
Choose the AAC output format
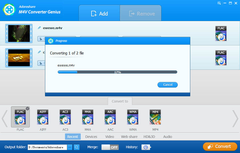pos(110,117)
